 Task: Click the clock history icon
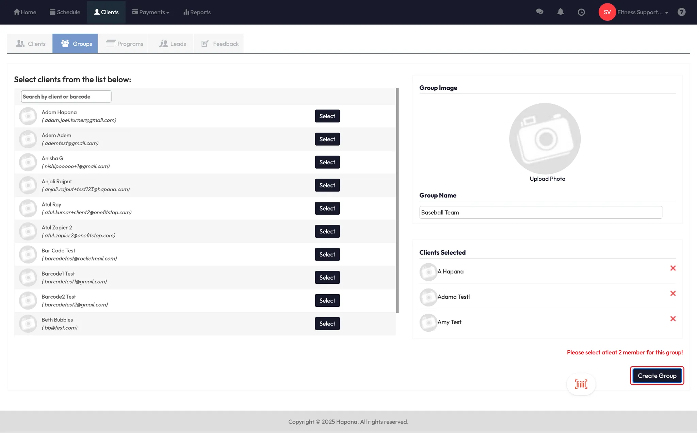coord(581,12)
